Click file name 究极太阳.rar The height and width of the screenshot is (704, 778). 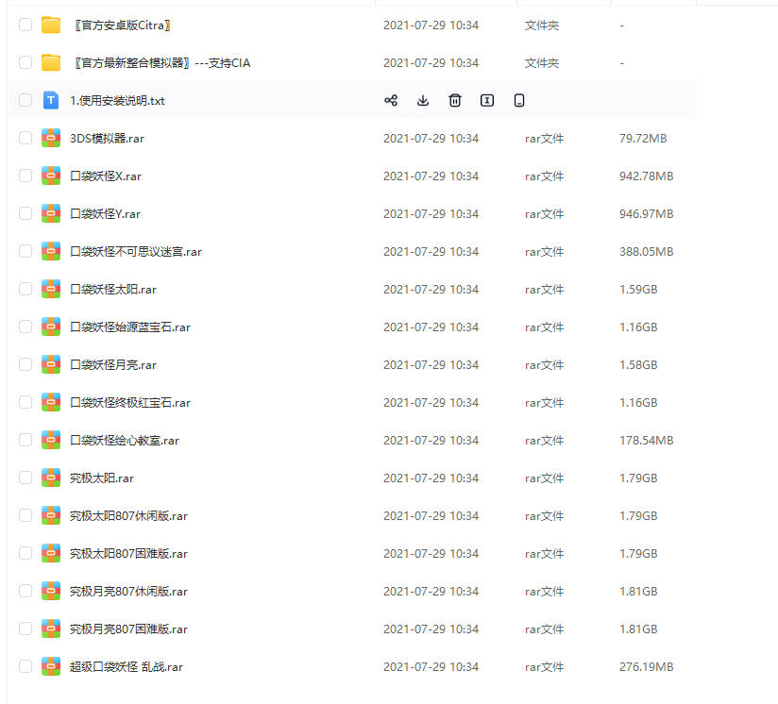[x=102, y=478]
